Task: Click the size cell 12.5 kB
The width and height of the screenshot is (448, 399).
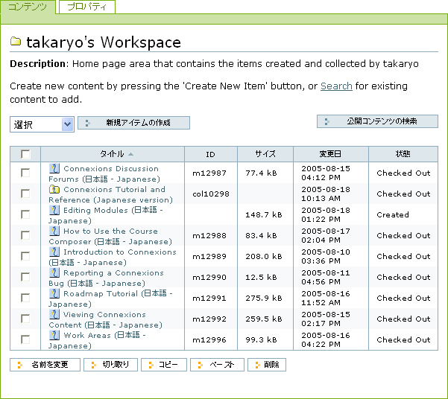Action: (261, 277)
